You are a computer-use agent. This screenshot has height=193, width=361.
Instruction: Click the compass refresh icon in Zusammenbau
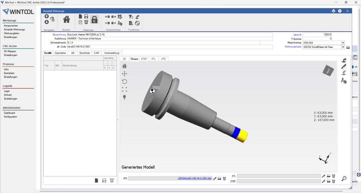coord(120,23)
